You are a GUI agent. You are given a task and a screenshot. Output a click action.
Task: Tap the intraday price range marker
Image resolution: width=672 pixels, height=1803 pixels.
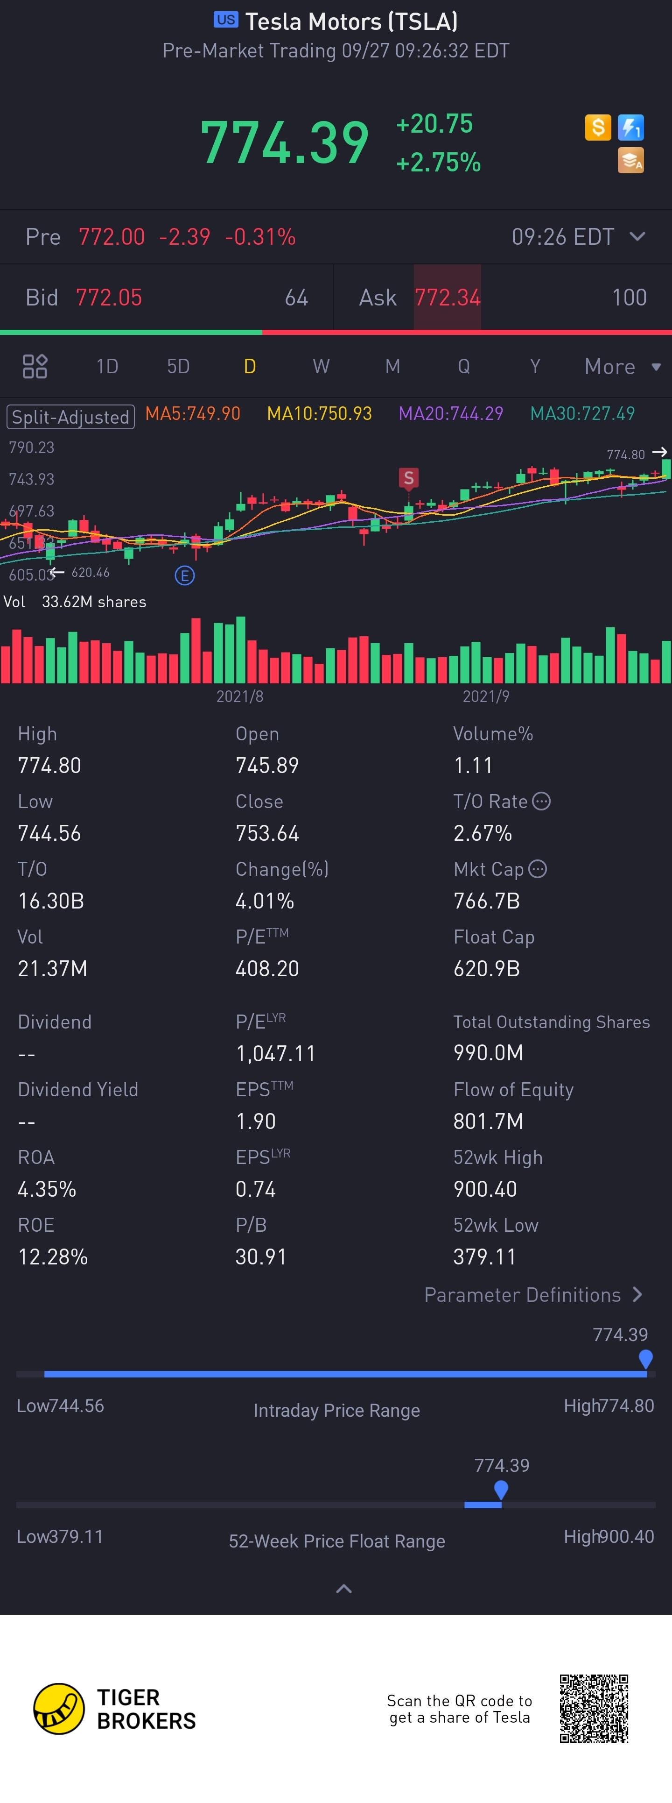click(645, 1359)
